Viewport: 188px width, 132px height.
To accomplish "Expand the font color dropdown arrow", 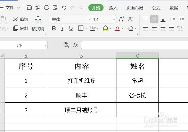I will pyautogui.click(x=122, y=29).
